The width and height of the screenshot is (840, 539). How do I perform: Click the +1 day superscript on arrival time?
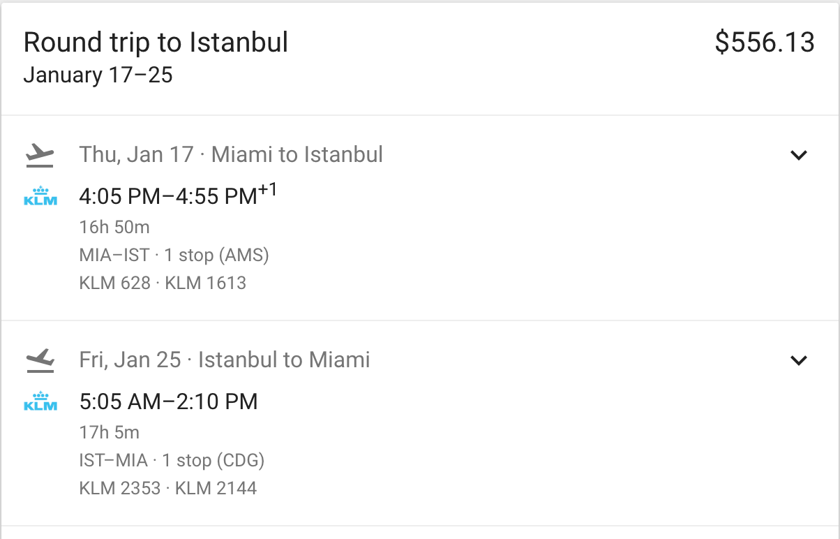click(x=268, y=189)
